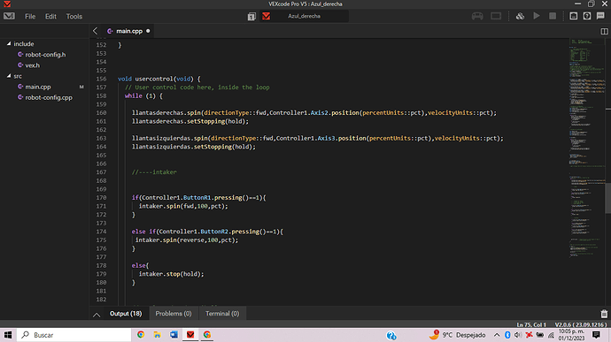Expand the output panel with the up chevron
Screen dimensions: 611x342
[97, 315]
